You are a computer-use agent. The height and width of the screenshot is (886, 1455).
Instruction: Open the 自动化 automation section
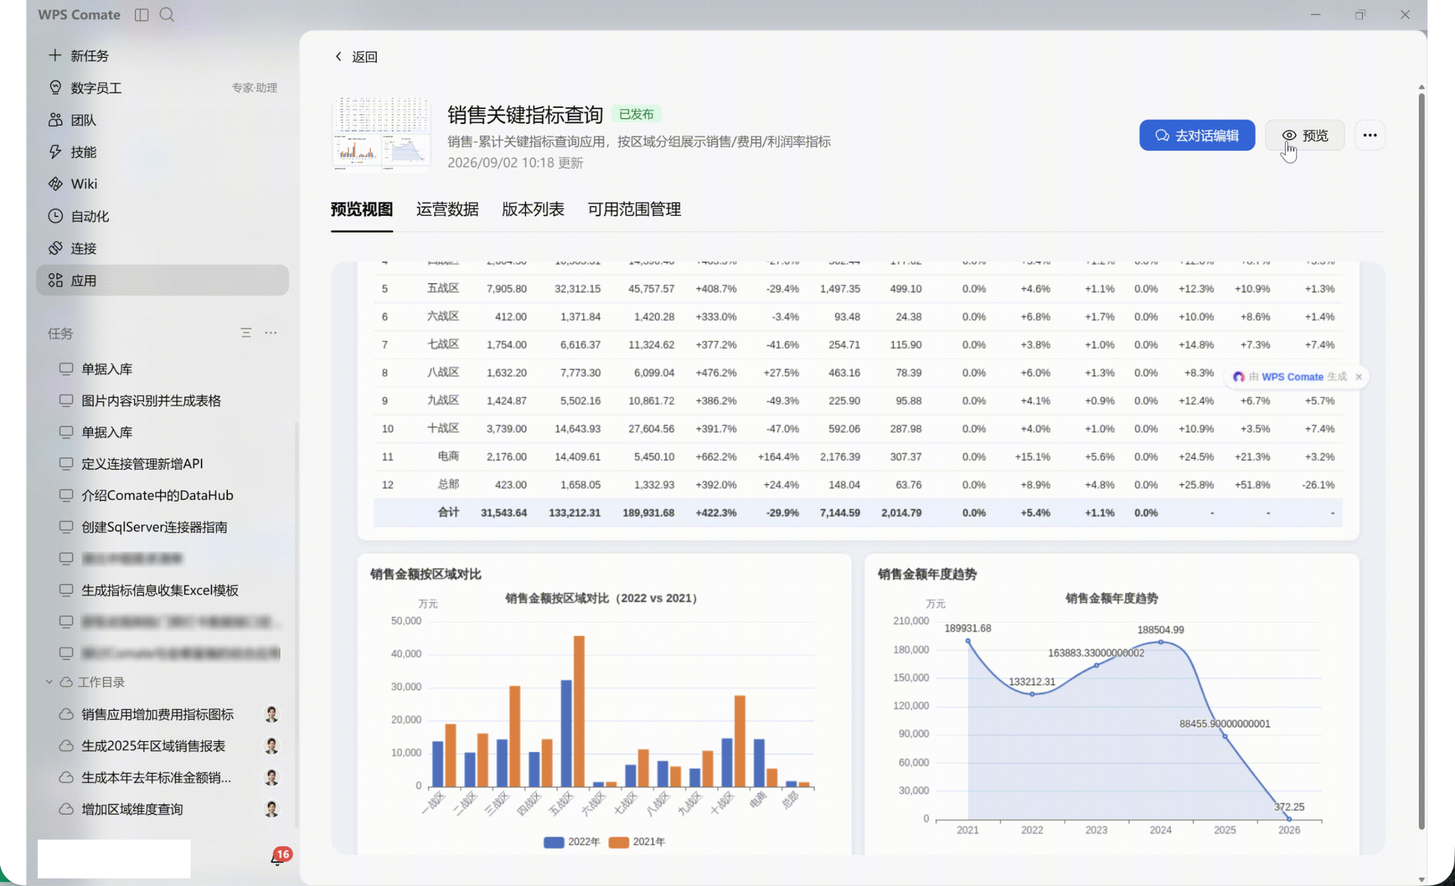162,216
